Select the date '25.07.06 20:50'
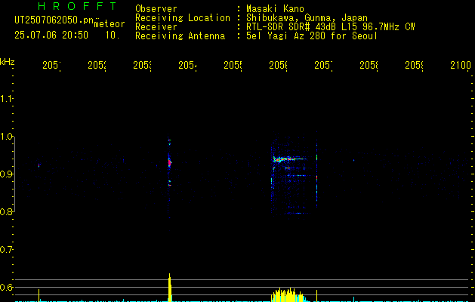Image resolution: width=475 pixels, height=302 pixels. [x=51, y=35]
